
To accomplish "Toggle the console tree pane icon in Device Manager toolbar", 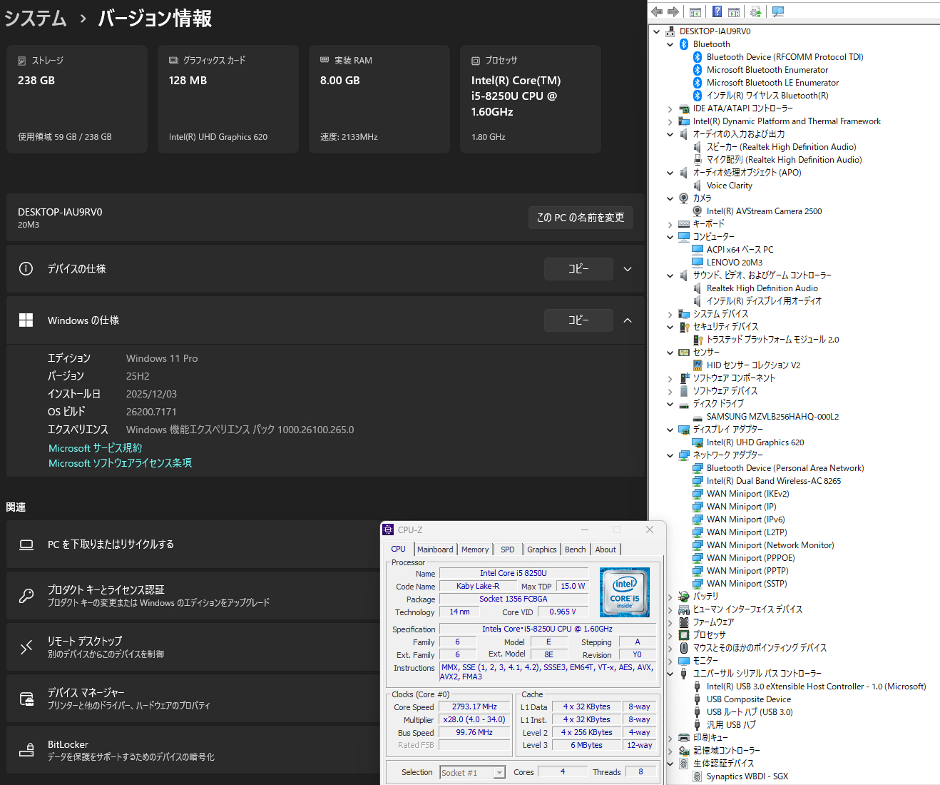I will (x=695, y=11).
